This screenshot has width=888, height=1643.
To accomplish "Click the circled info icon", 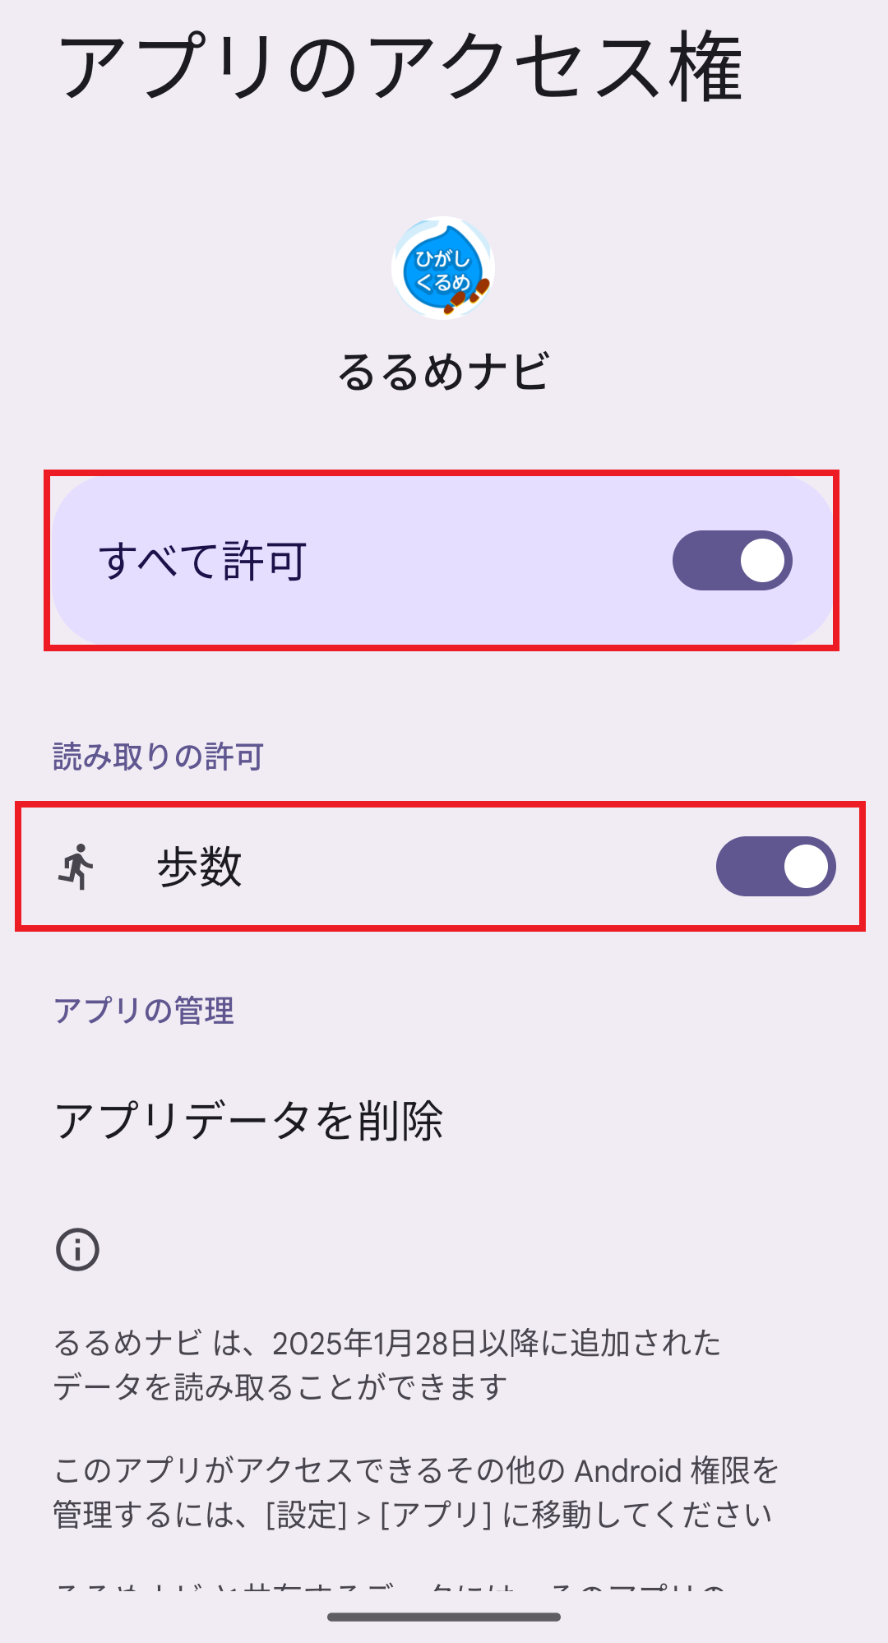I will click(x=77, y=1250).
